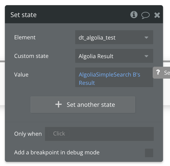Open the comment speech bubble icon

tap(145, 15)
